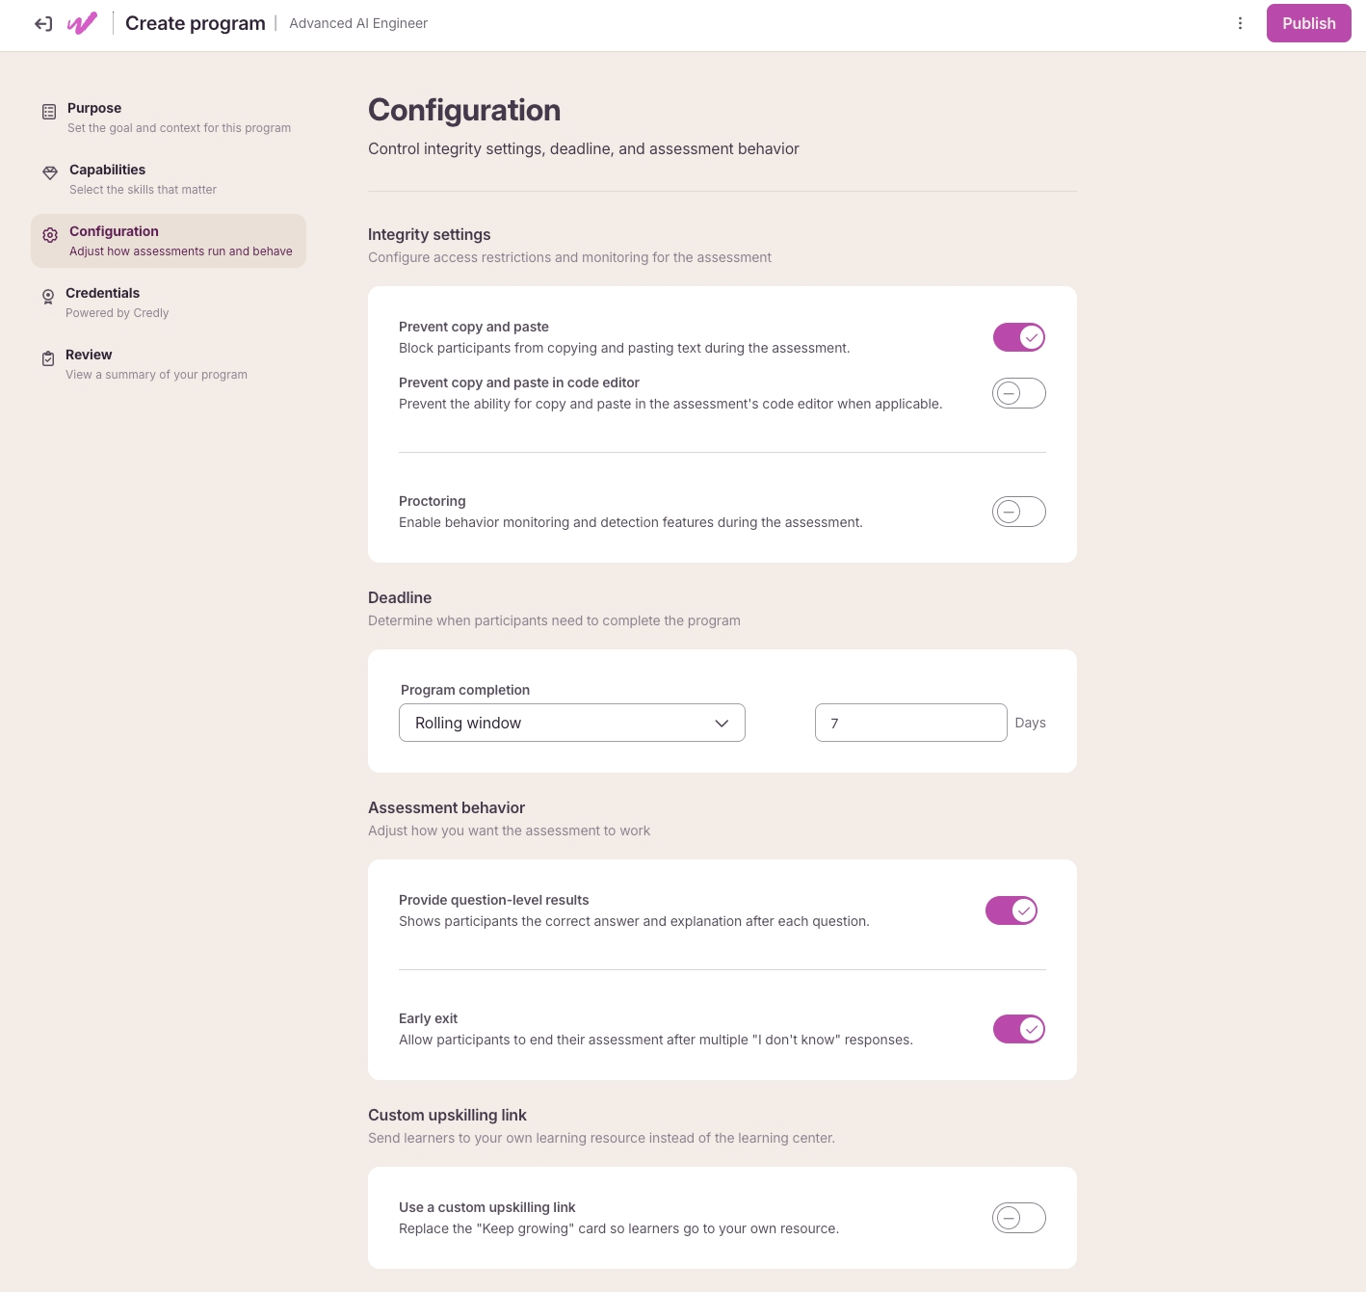
Task: Enable the Use a custom upskilling link toggle
Action: click(x=1019, y=1218)
